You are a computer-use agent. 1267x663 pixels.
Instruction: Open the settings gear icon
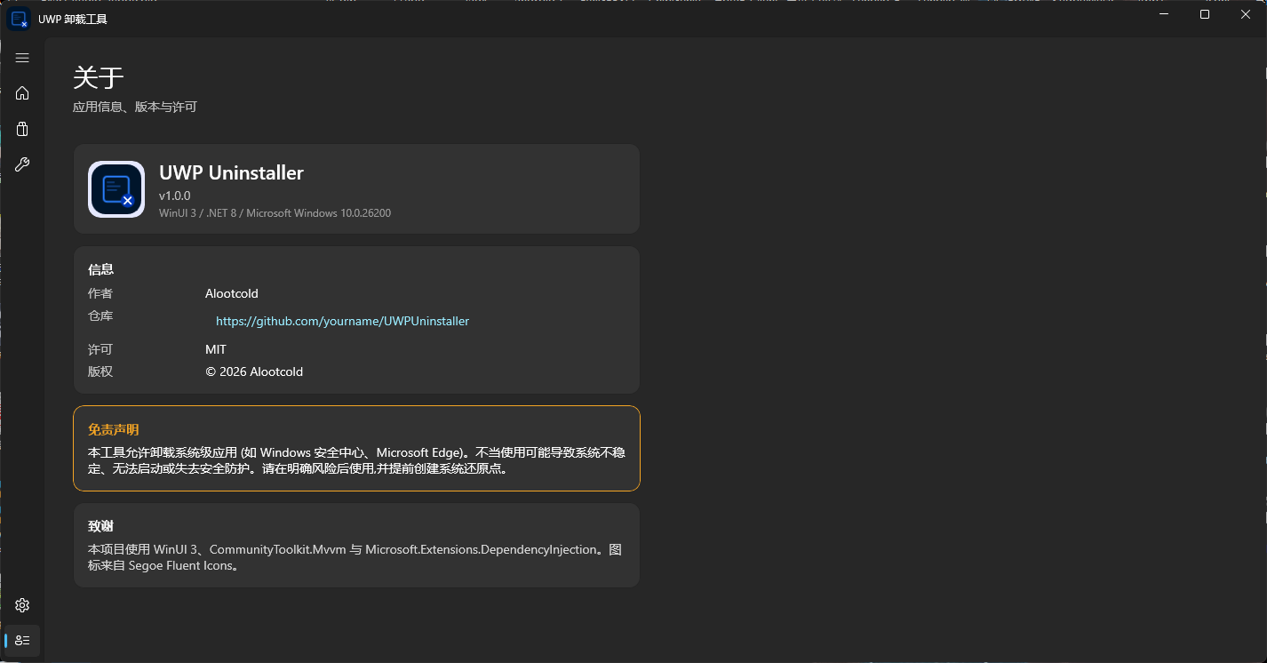click(x=22, y=605)
